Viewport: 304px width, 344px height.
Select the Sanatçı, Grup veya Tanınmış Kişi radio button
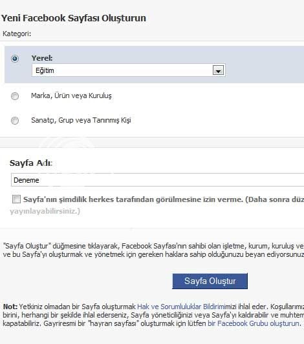click(15, 121)
